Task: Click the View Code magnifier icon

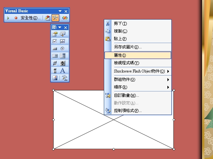Action: click(x=63, y=34)
